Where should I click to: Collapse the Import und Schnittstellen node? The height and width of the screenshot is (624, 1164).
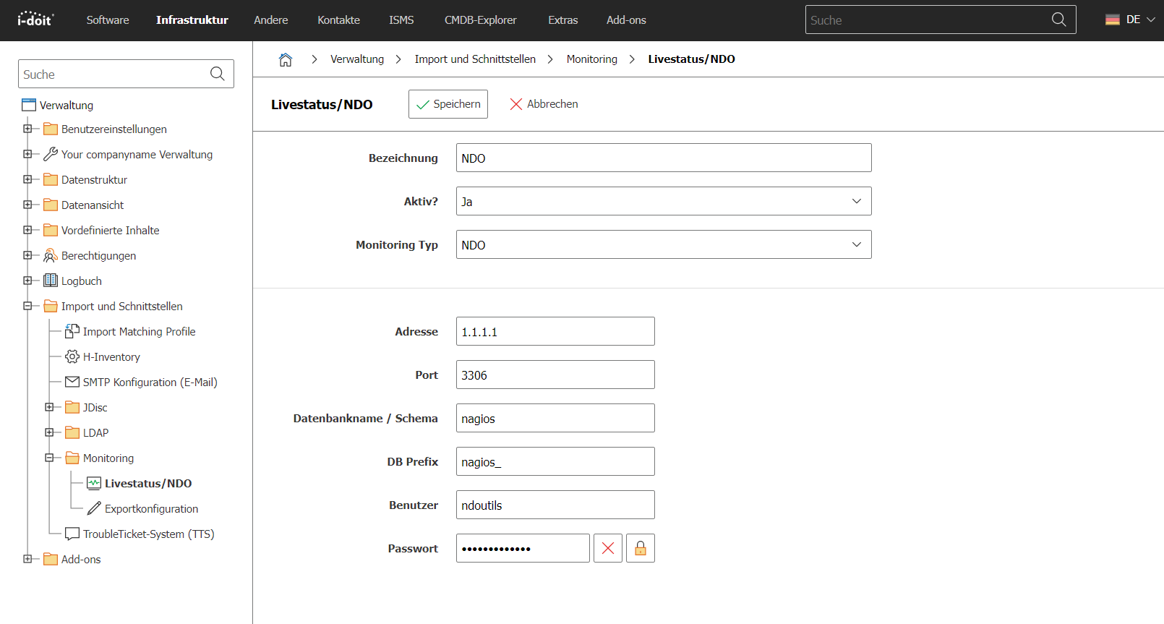(27, 306)
